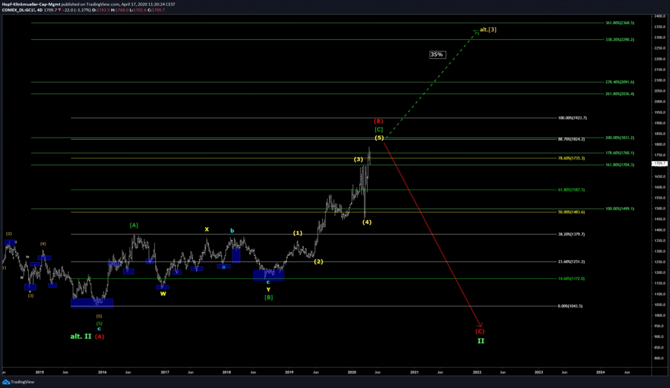This screenshot has height=388, width=670.
Task: Click the boxed 35% probability label
Action: point(438,54)
